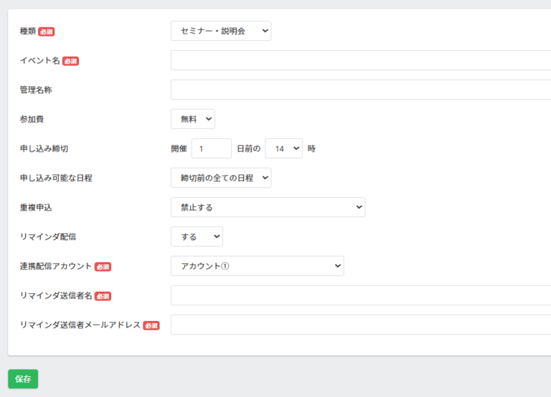The image size is (551, 397).
Task: Click the イベント名 text field
Action: tap(361, 60)
